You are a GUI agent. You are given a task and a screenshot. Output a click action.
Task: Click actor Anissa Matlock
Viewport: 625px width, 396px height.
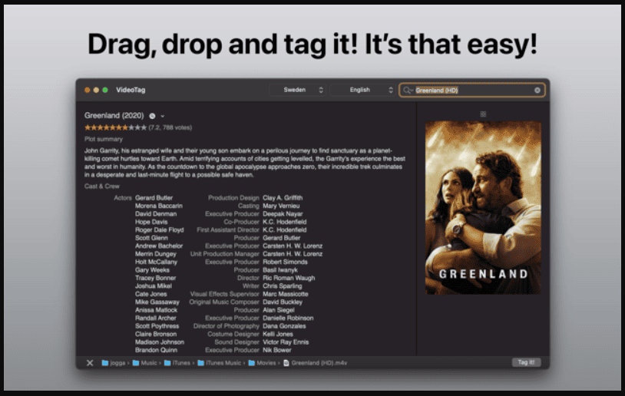157,310
